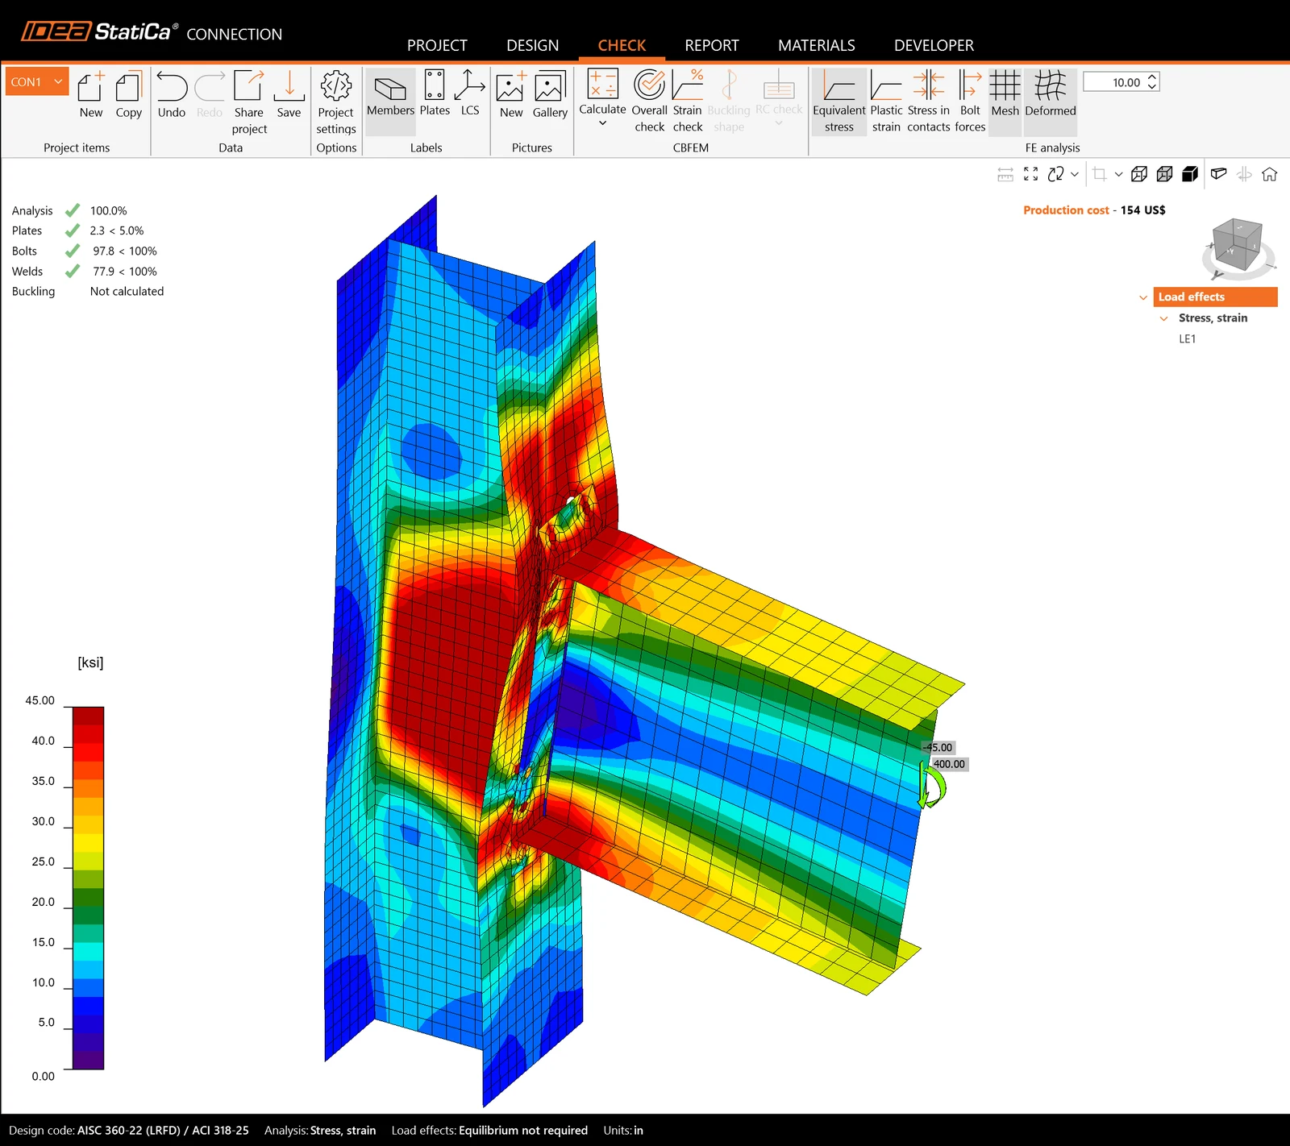The width and height of the screenshot is (1290, 1146).
Task: Click the Buckling Not calculated status
Action: coord(127,292)
